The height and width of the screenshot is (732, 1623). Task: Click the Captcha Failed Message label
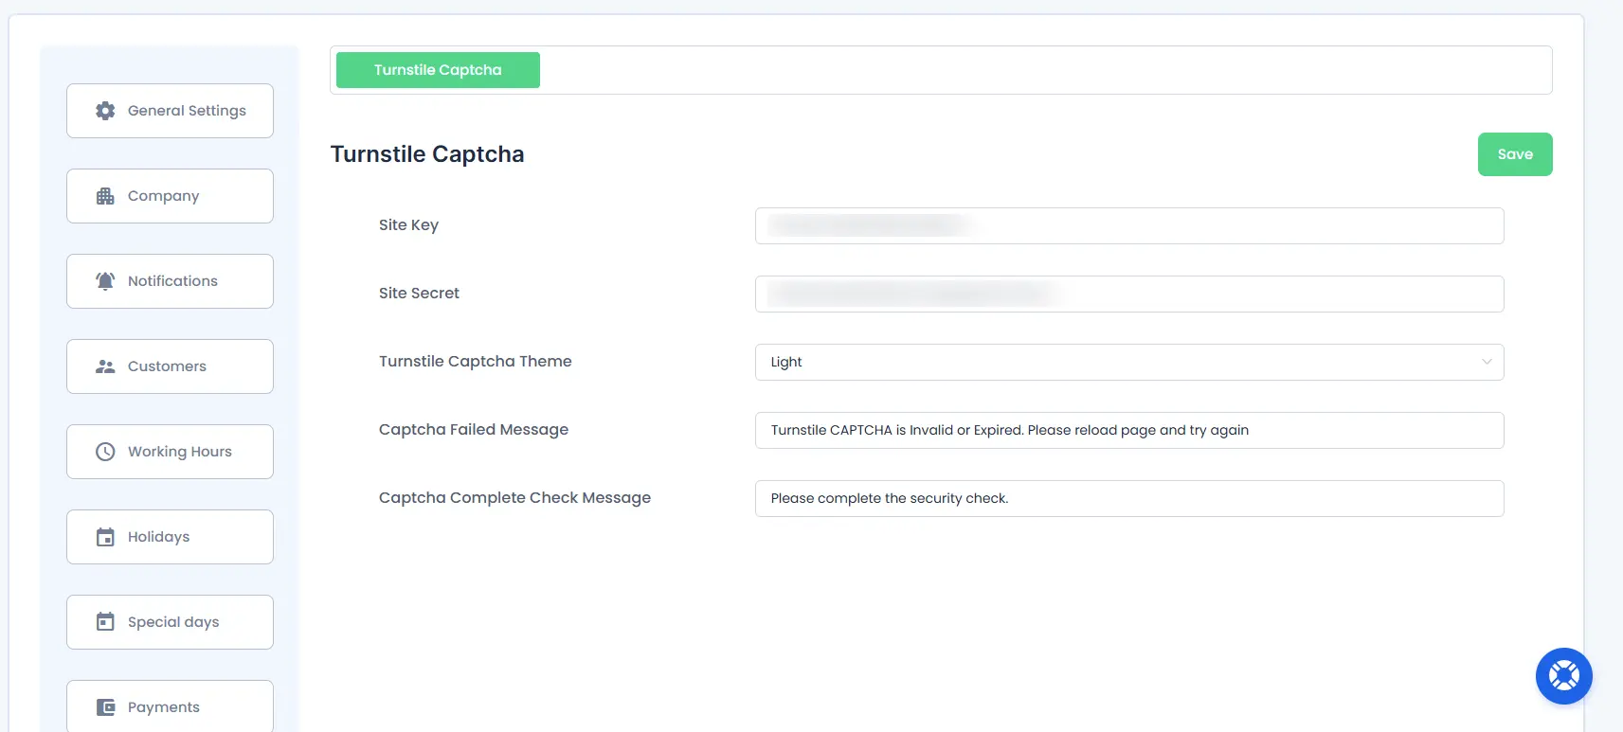pyautogui.click(x=474, y=430)
